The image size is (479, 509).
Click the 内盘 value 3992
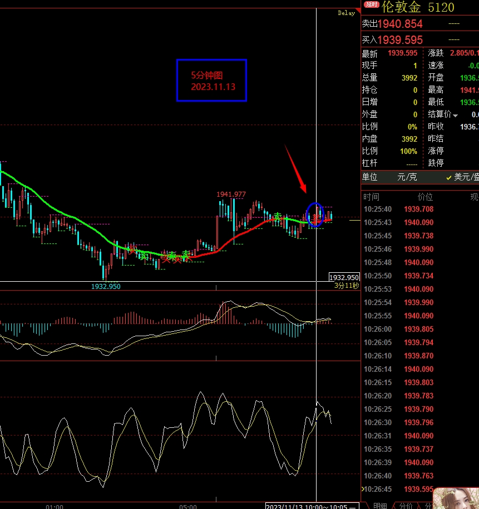409,139
